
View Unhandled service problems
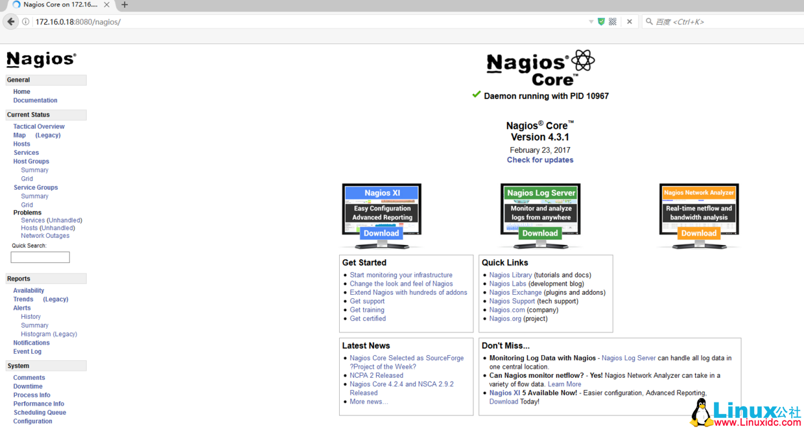65,220
